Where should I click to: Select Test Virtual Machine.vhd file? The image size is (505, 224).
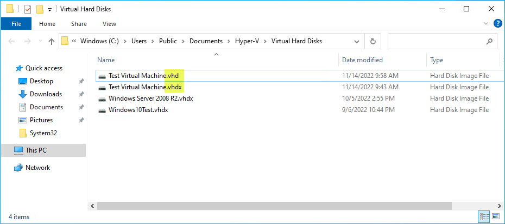(300, 76)
